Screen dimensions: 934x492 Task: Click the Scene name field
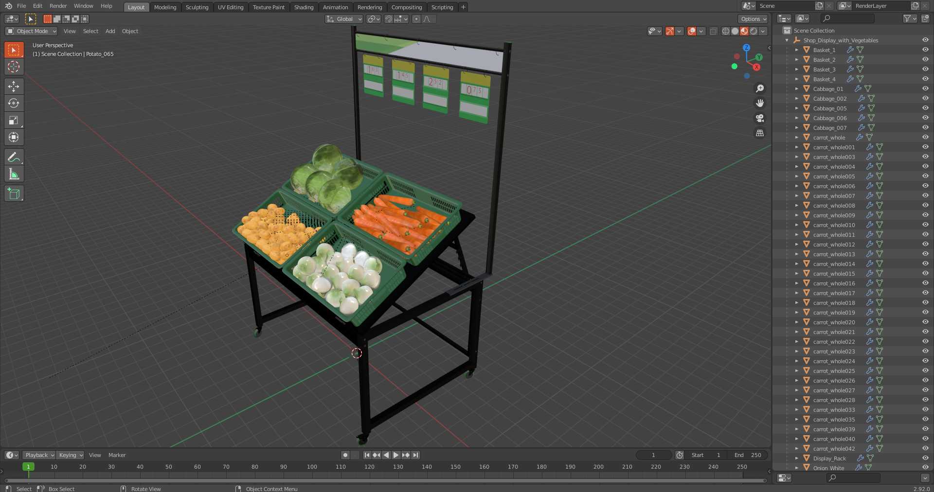(786, 6)
